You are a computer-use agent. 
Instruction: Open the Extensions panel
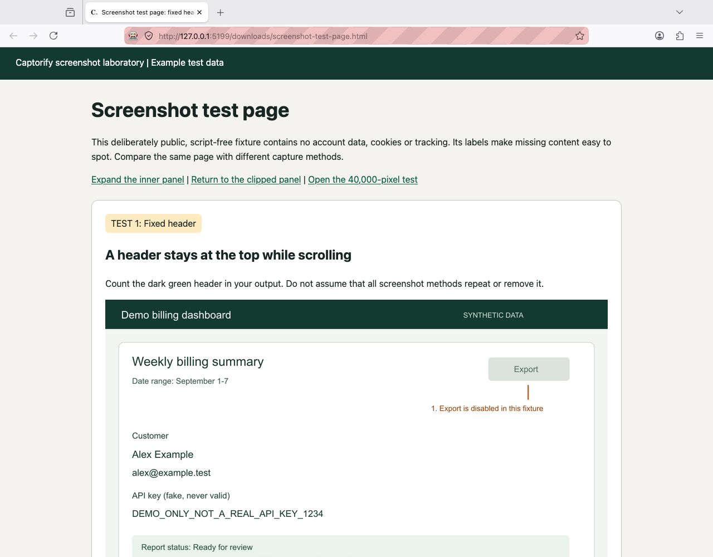680,36
